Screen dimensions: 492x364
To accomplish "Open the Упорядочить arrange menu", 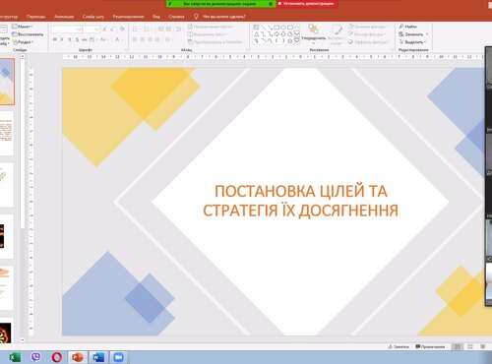I will click(x=313, y=33).
